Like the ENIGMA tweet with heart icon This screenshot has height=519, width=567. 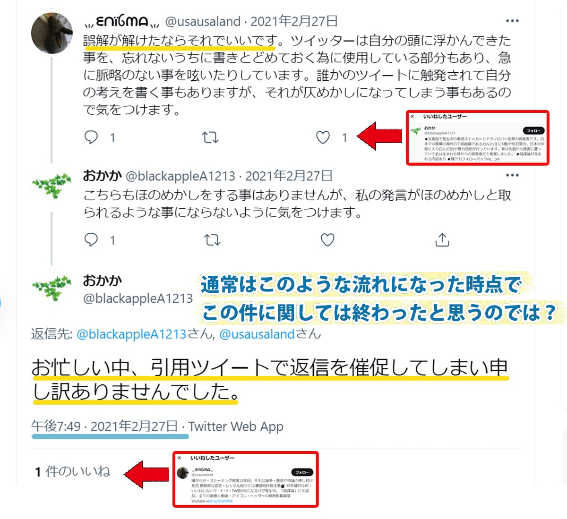click(x=323, y=137)
